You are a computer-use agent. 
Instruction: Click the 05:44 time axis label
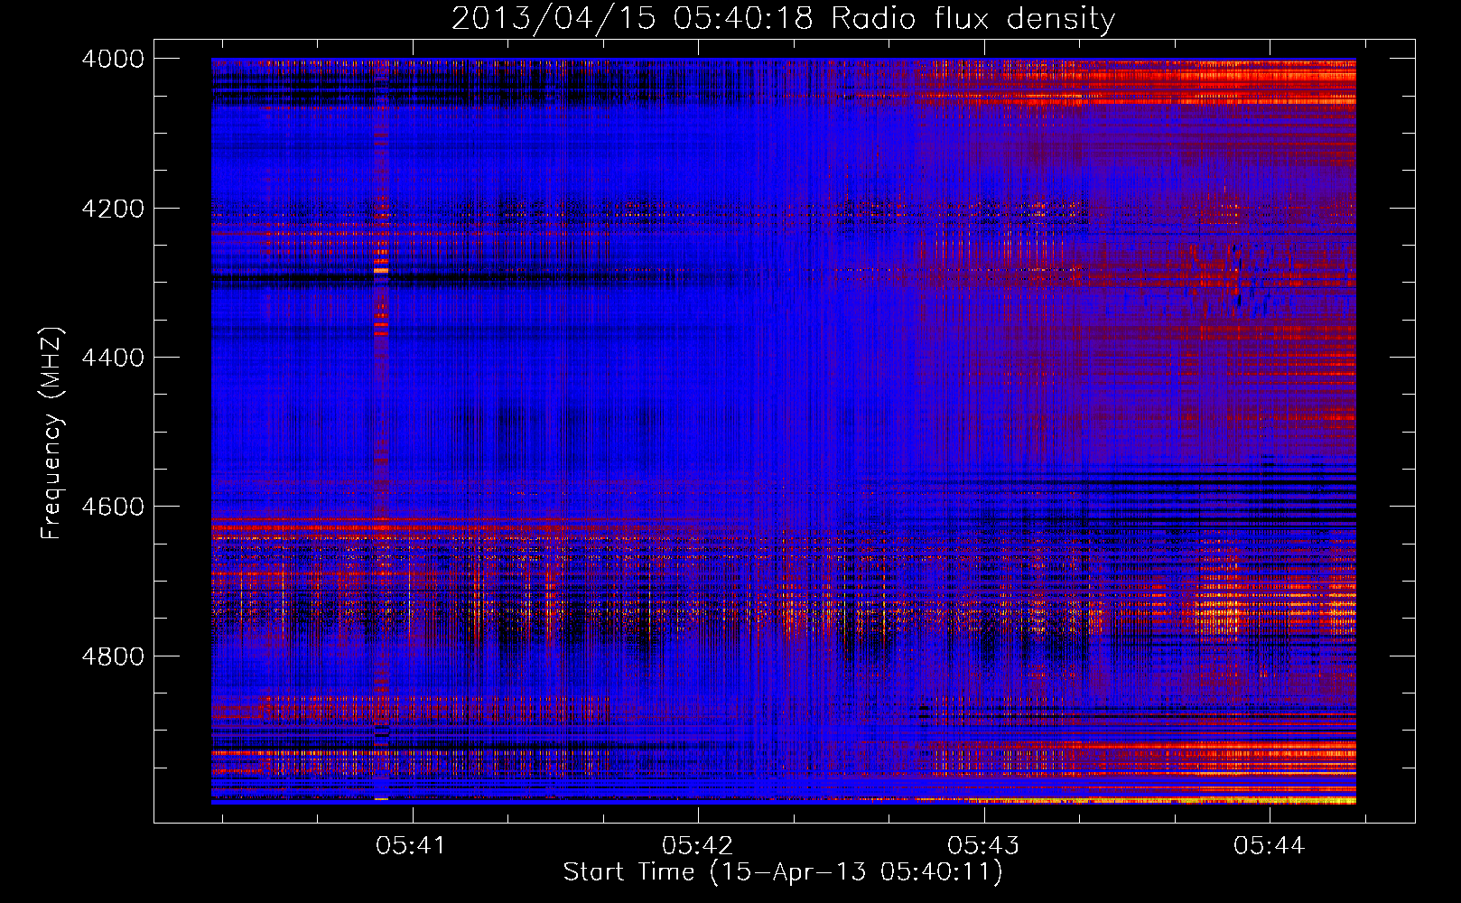coord(1270,845)
